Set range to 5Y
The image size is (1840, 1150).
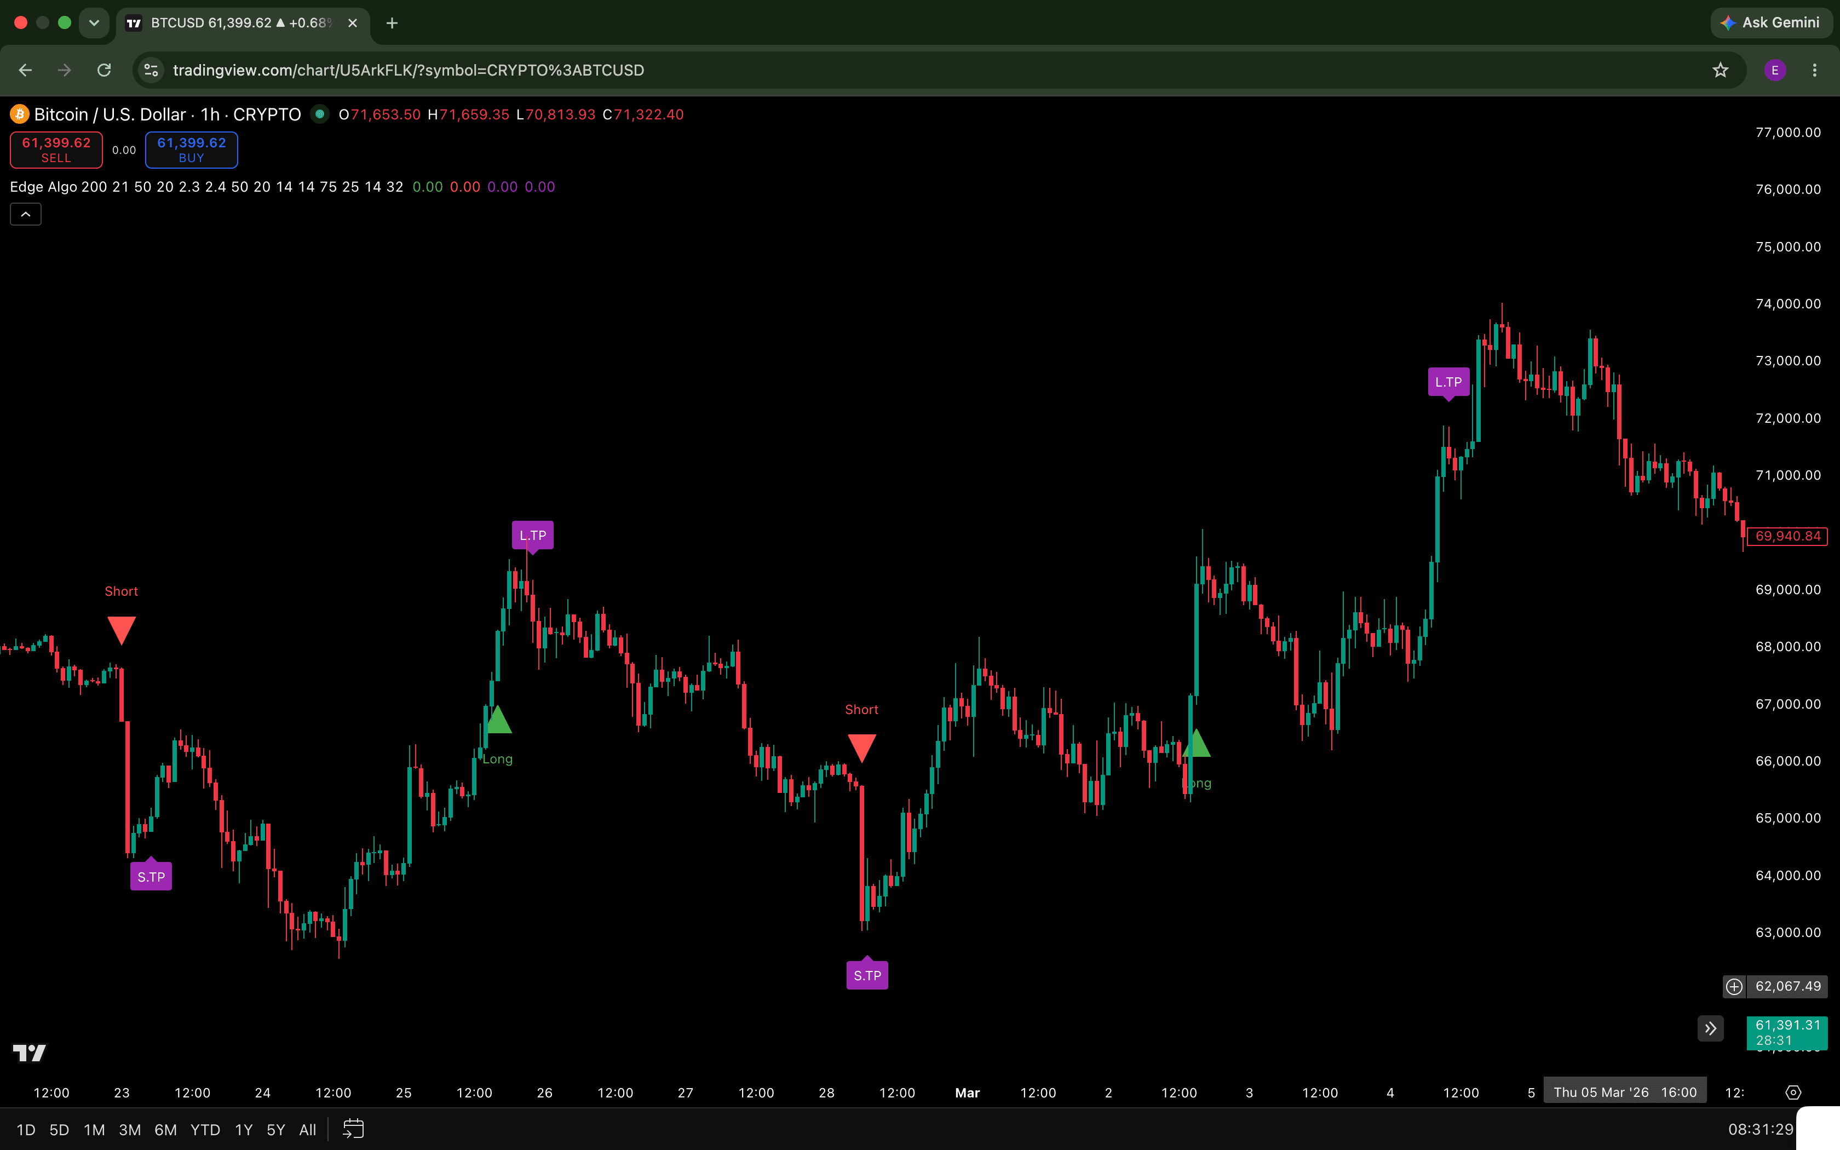[x=276, y=1129]
